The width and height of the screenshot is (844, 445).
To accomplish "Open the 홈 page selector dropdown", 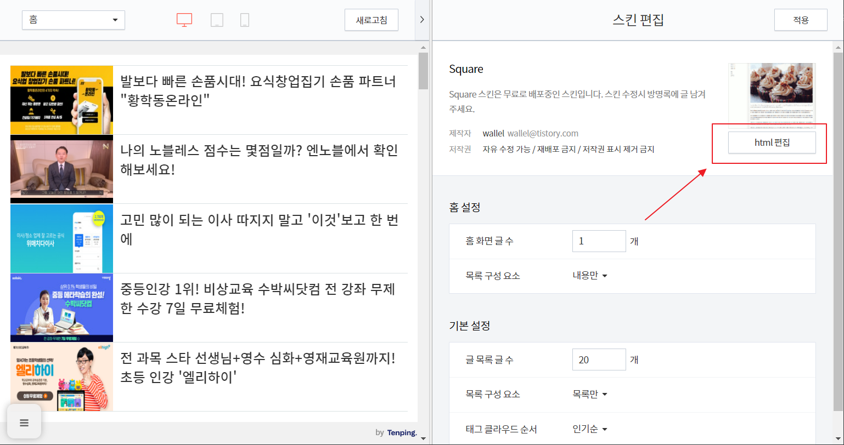I will click(x=74, y=20).
